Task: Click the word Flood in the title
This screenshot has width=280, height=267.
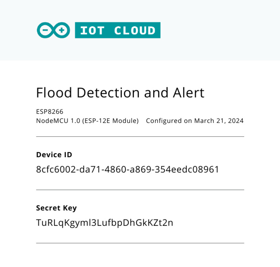Action: coord(54,93)
